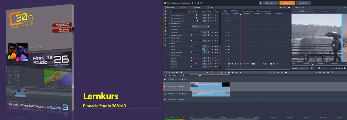The height and width of the screenshot is (120, 347).
Task: Open the fx effects sidebar icon
Action: pos(165,21)
